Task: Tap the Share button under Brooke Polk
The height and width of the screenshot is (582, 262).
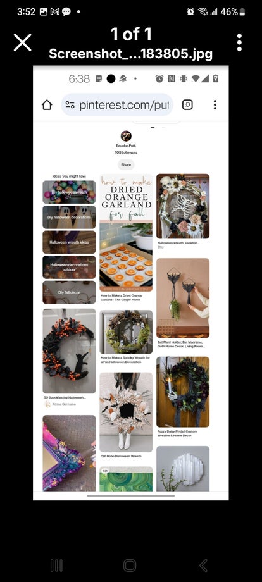Action: pyautogui.click(x=126, y=165)
